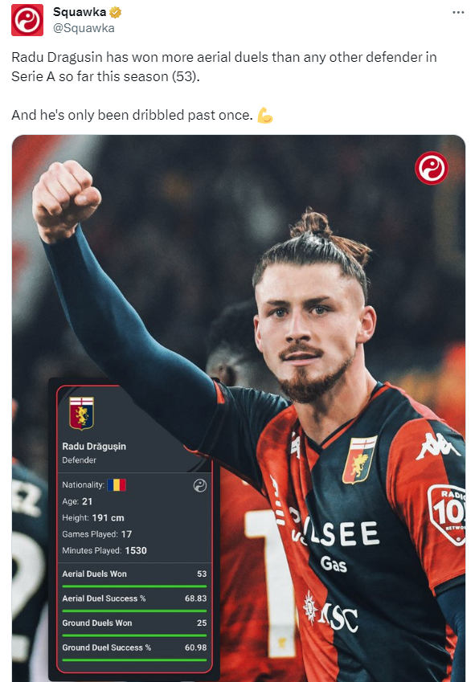Click the Aerial Duel Success % bar

point(134,611)
